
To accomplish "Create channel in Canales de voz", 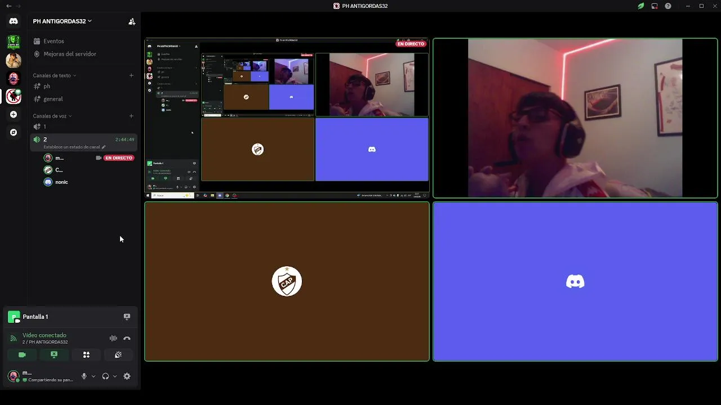I will click(131, 116).
